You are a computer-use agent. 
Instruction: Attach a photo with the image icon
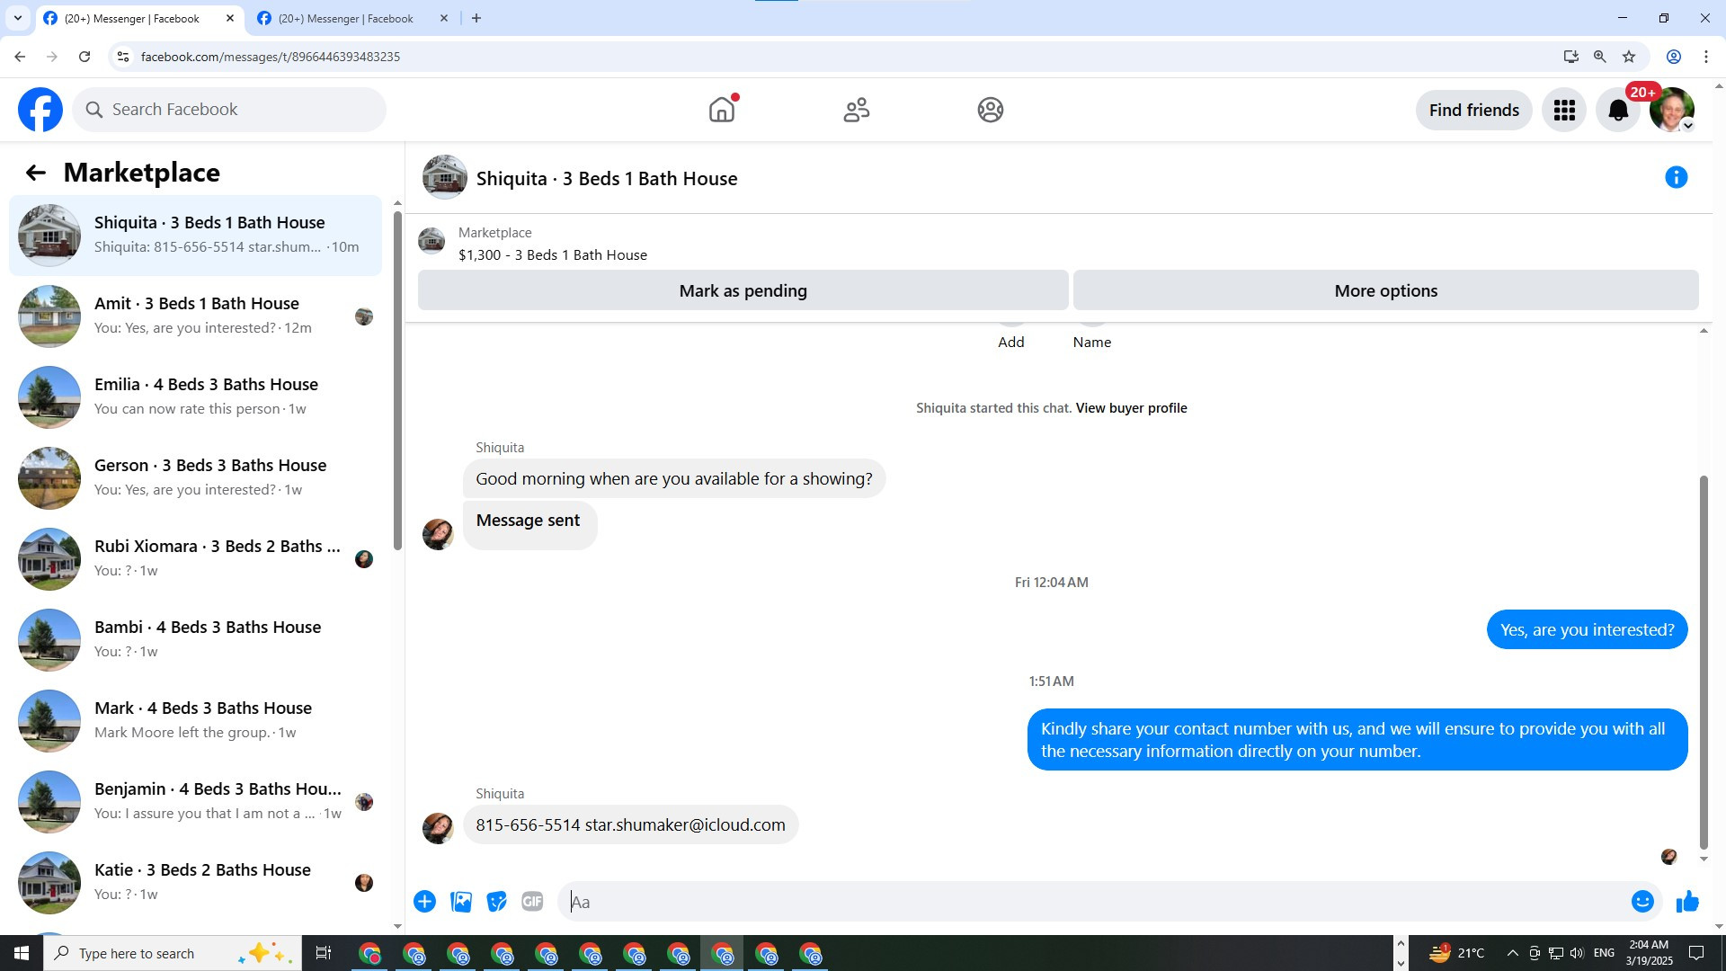461,902
